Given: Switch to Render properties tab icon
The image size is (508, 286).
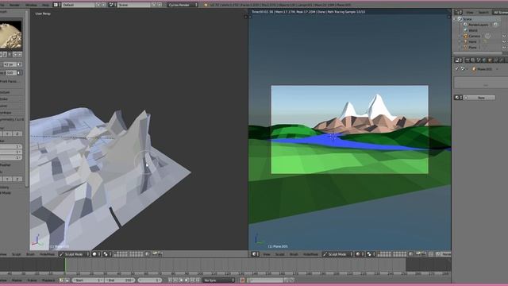Looking at the screenshot, I should [x=468, y=60].
